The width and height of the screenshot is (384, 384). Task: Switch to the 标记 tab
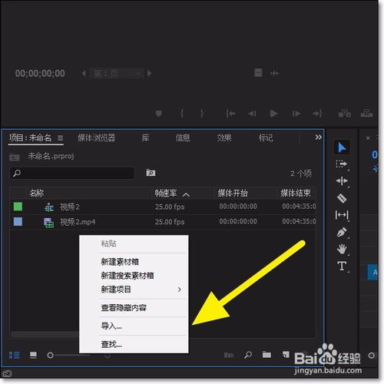[x=266, y=137]
